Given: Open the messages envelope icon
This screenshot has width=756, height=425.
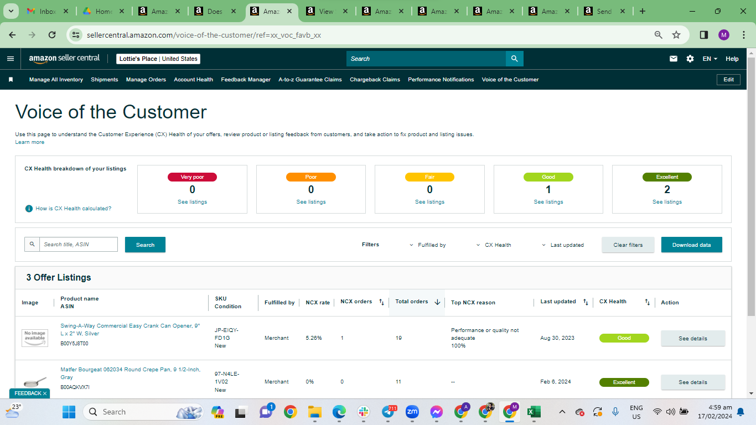Looking at the screenshot, I should 674,59.
